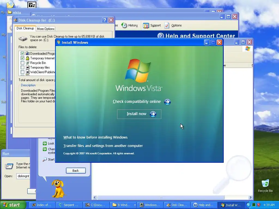Screen dimensions: 279x209
Task: Open Transfer files and settings from another computer
Action: tap(103, 146)
